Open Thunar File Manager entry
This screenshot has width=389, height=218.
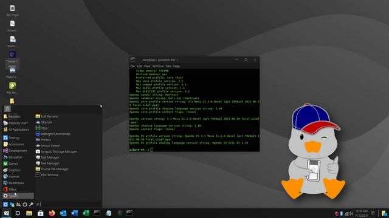(52, 169)
